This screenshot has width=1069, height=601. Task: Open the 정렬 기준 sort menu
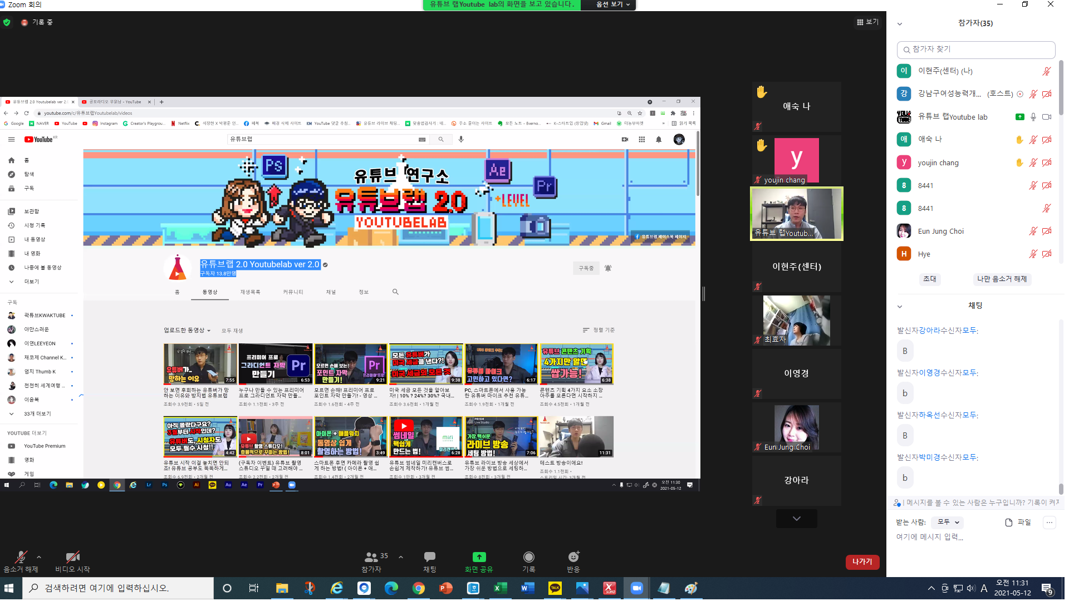coord(599,330)
